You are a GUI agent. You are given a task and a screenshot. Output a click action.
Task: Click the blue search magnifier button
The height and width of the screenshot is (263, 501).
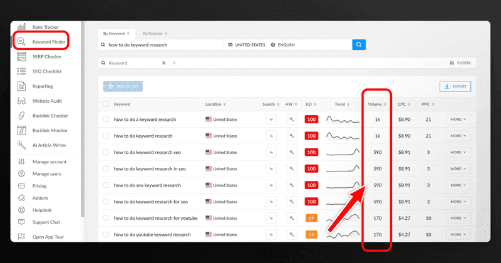point(358,44)
